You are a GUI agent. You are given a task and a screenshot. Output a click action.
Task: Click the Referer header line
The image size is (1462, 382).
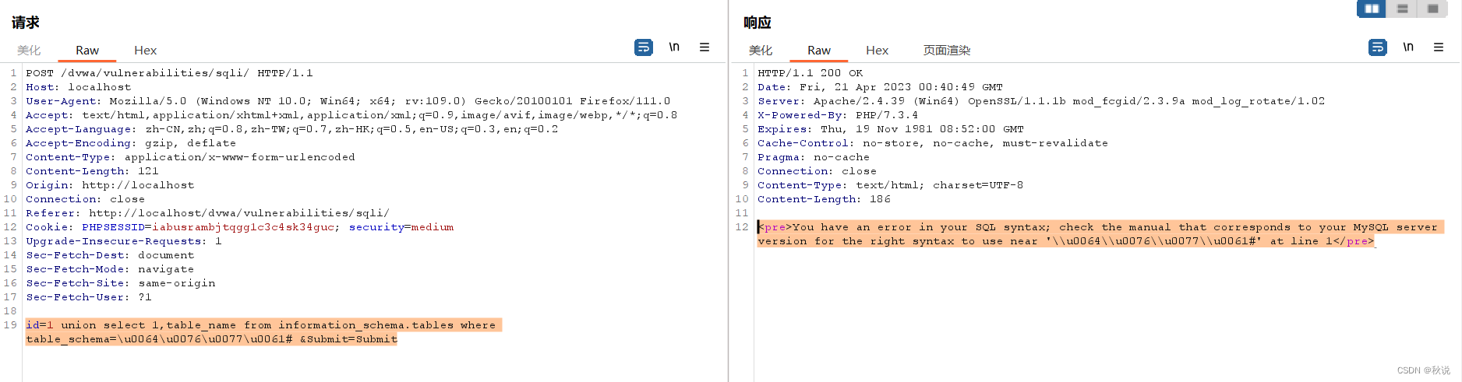click(207, 213)
